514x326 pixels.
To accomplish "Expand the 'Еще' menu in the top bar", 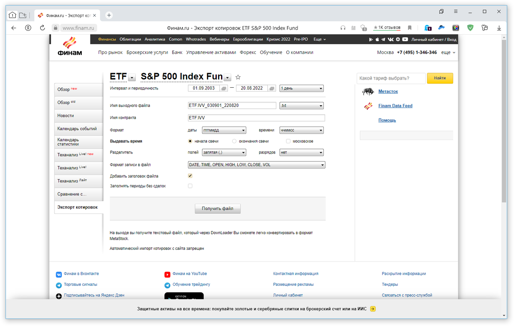I will coord(320,39).
